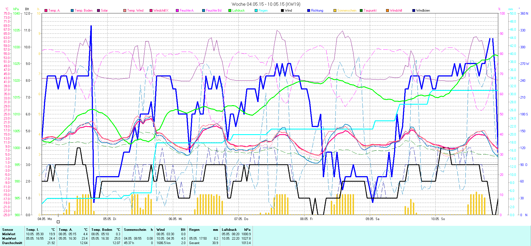531x246 pixels.
Task: Click the Windchill X legend label
Action: [161, 10]
